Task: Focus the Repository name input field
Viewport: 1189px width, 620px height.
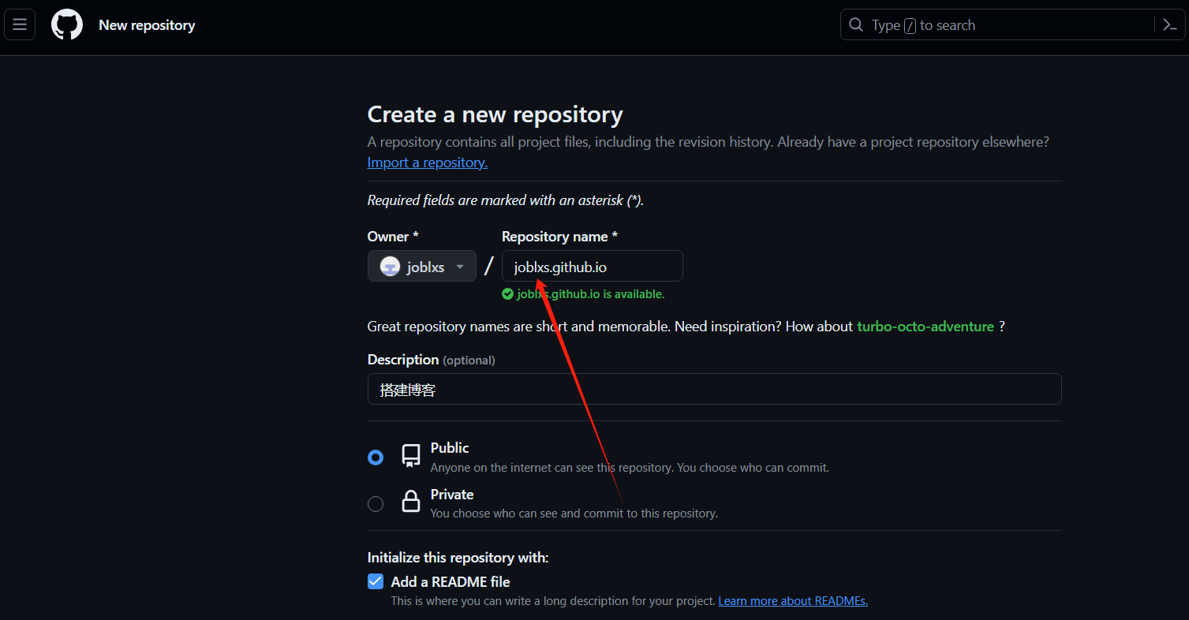Action: click(592, 267)
